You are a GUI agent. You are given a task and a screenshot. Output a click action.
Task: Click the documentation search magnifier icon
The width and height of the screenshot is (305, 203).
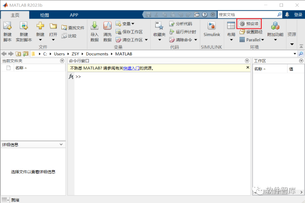point(279,14)
